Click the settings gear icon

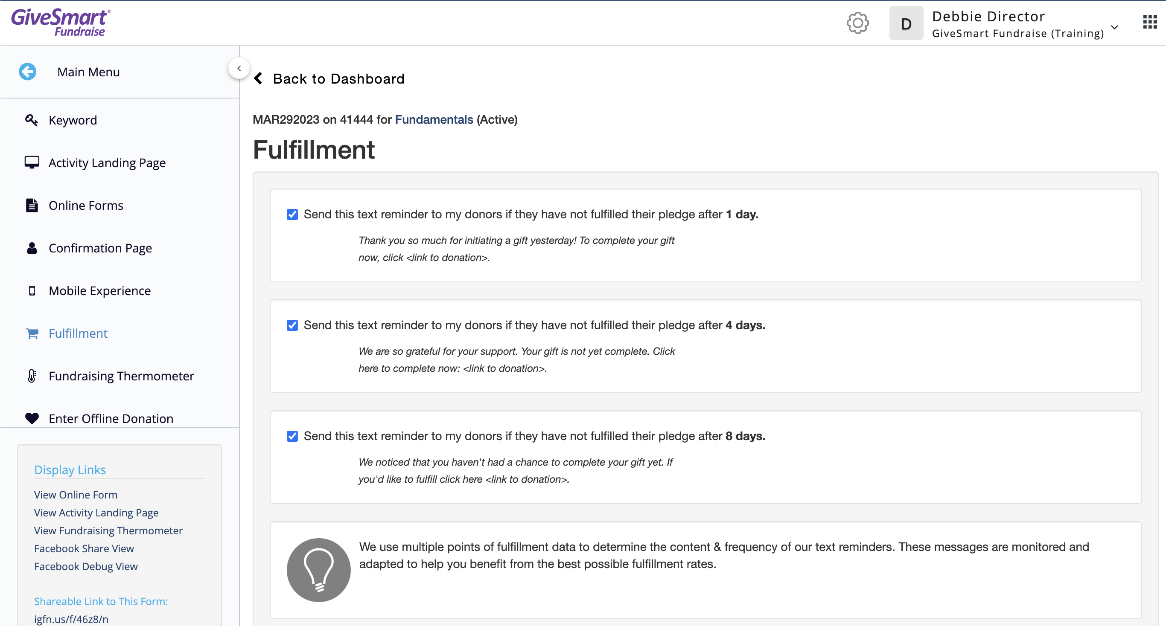857,23
